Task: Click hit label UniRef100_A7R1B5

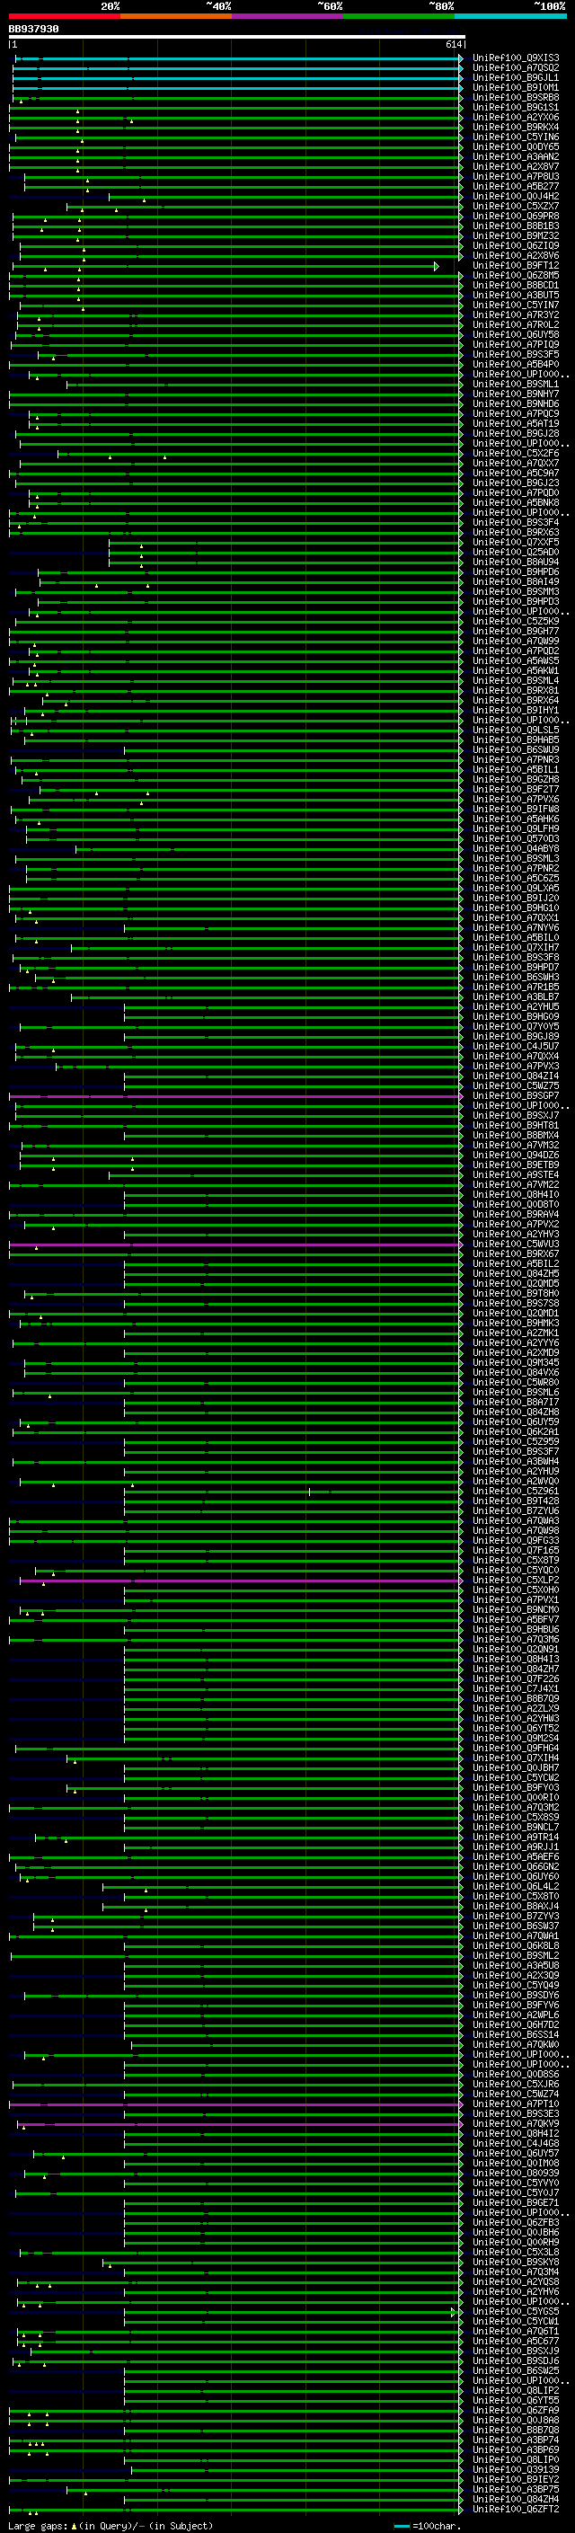Action: pos(515,987)
